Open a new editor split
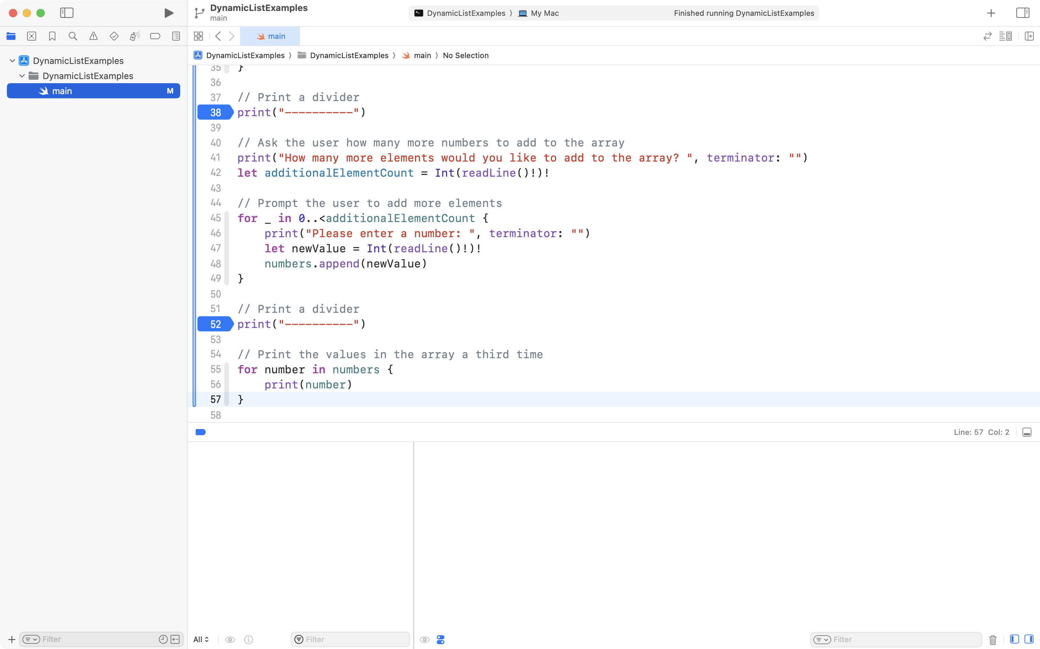 [1030, 36]
